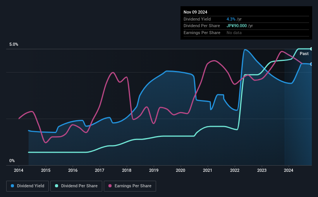Click the pink Earnings Per Share legend dot
This screenshot has height=197, width=318.
(x=110, y=186)
